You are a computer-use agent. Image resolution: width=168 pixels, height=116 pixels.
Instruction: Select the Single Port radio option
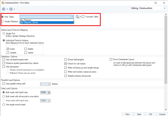click(4, 33)
